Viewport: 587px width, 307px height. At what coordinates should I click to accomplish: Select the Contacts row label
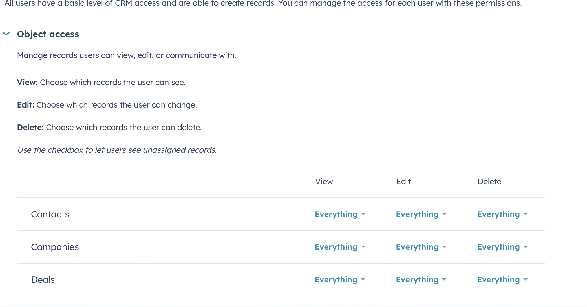(x=50, y=214)
